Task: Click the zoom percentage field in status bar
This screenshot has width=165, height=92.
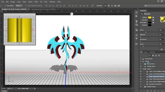Action: point(3,88)
